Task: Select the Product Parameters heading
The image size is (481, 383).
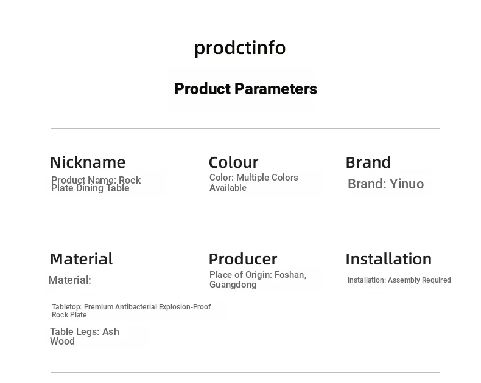Action: tap(245, 89)
